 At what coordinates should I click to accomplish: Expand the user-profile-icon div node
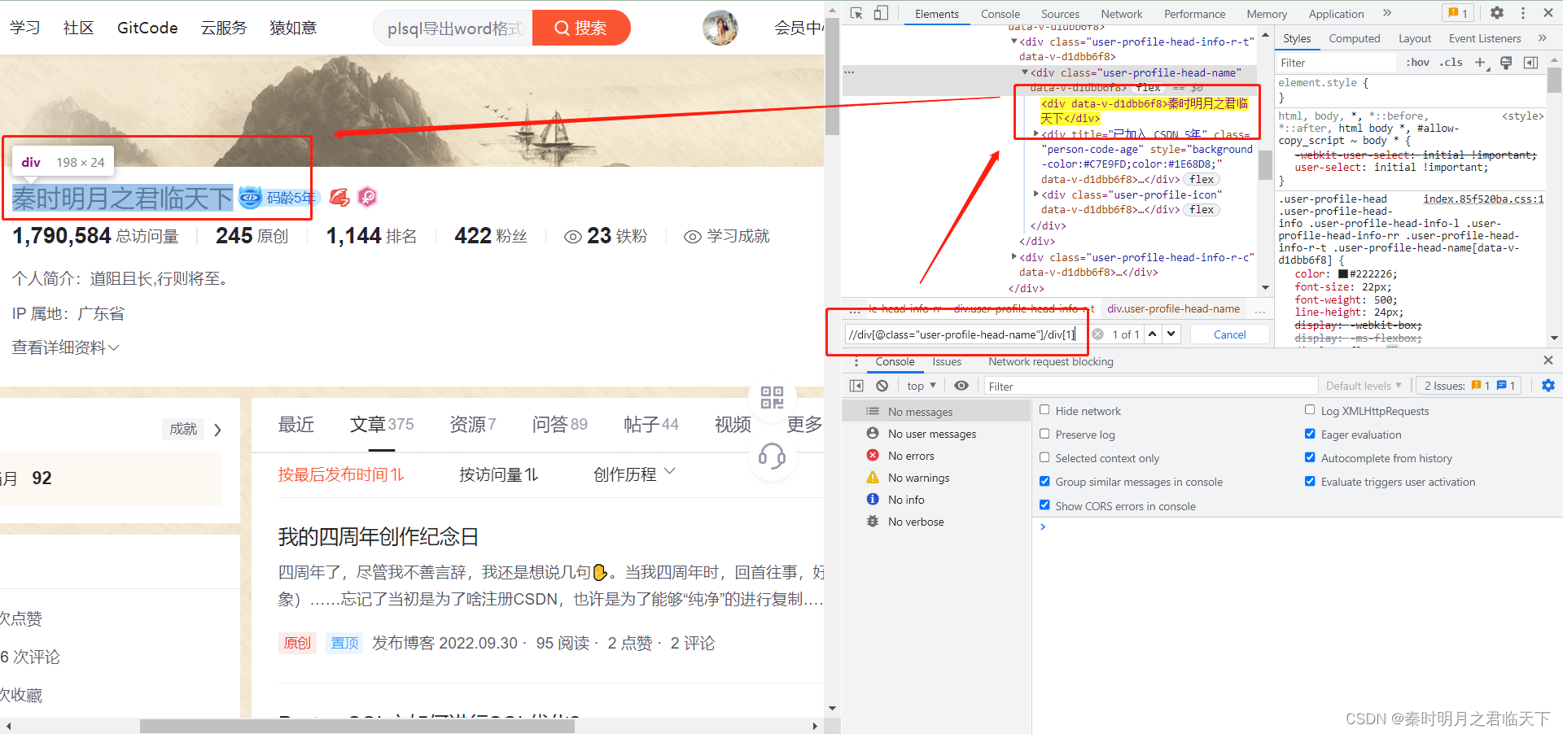[x=1036, y=194]
